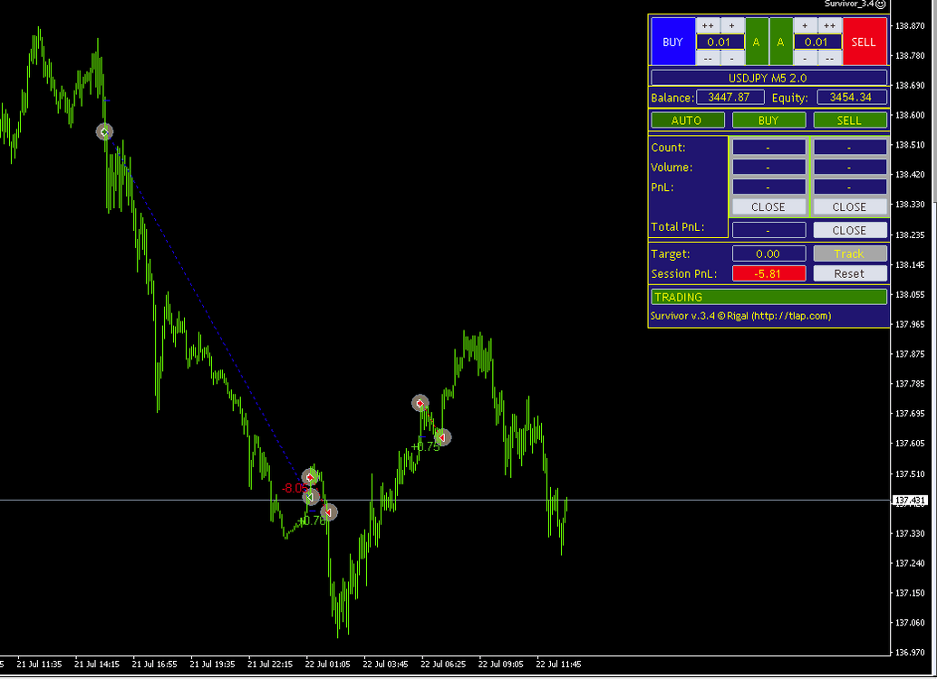
Task: Toggle the green BUY mode button beside AUTO
Action: pos(768,120)
